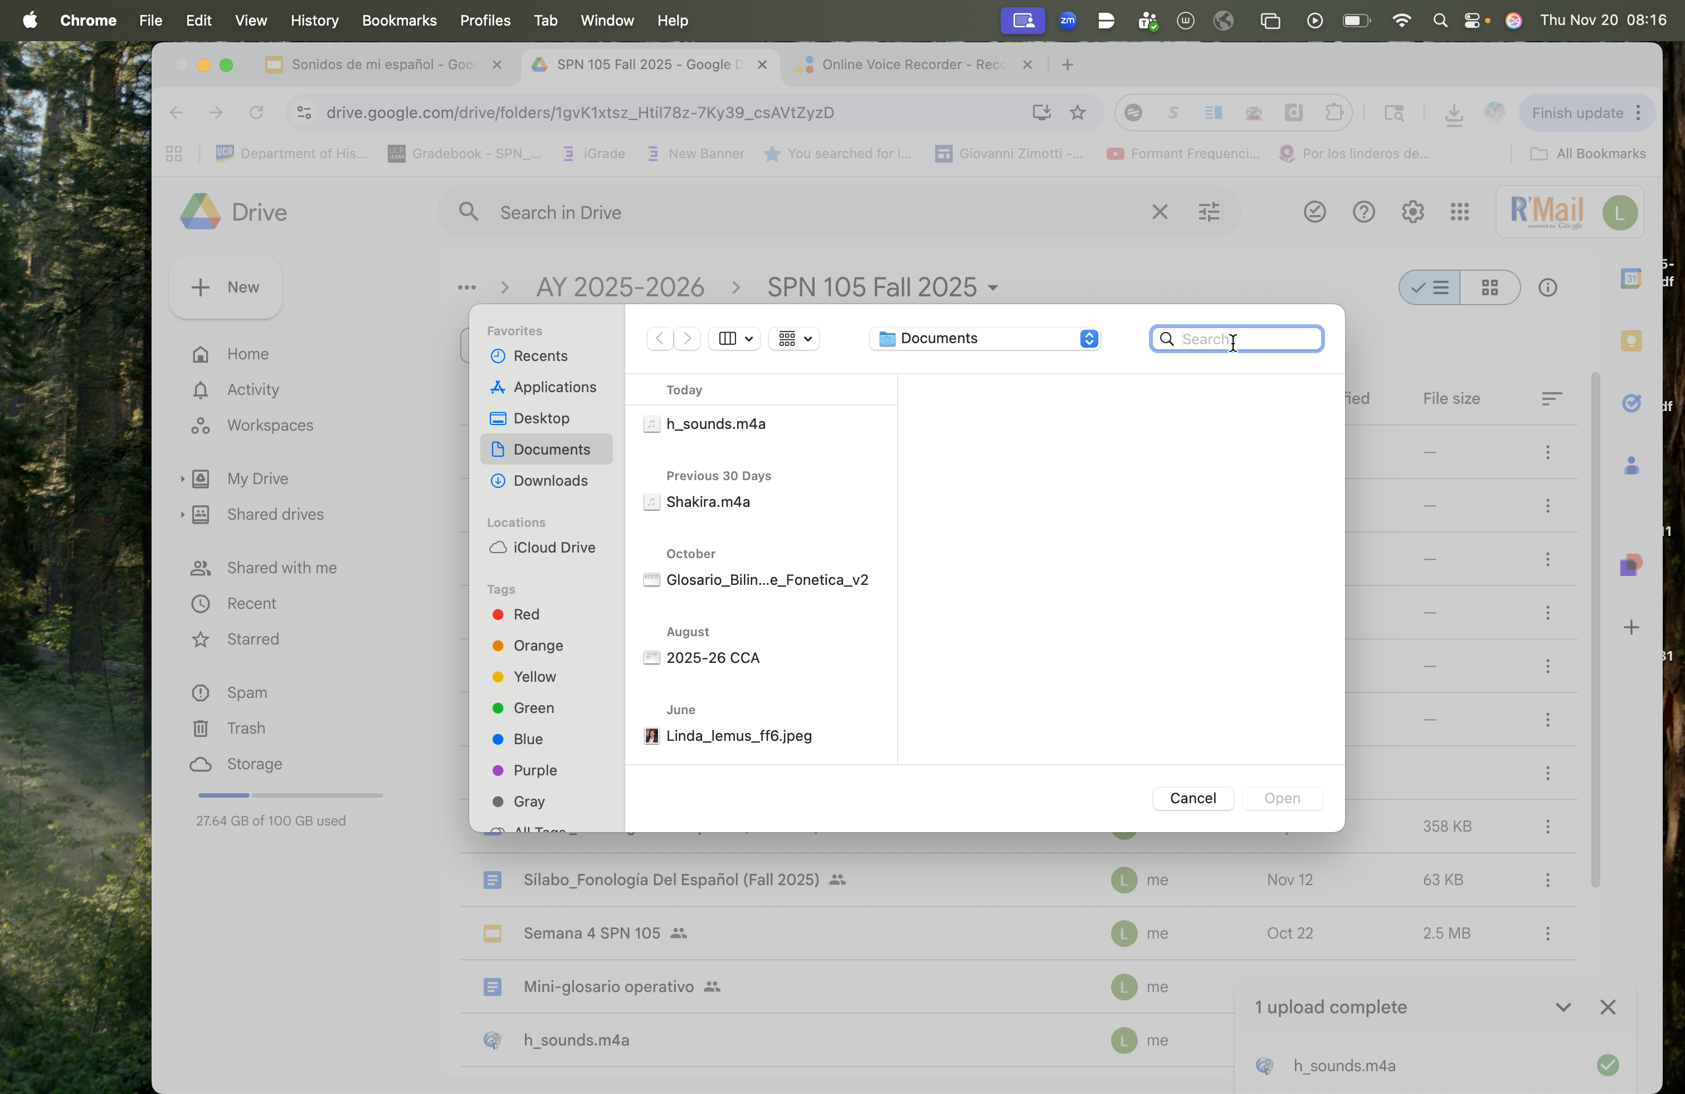This screenshot has width=1685, height=1094.
Task: Open new Chrome tab
Action: coord(1068,65)
